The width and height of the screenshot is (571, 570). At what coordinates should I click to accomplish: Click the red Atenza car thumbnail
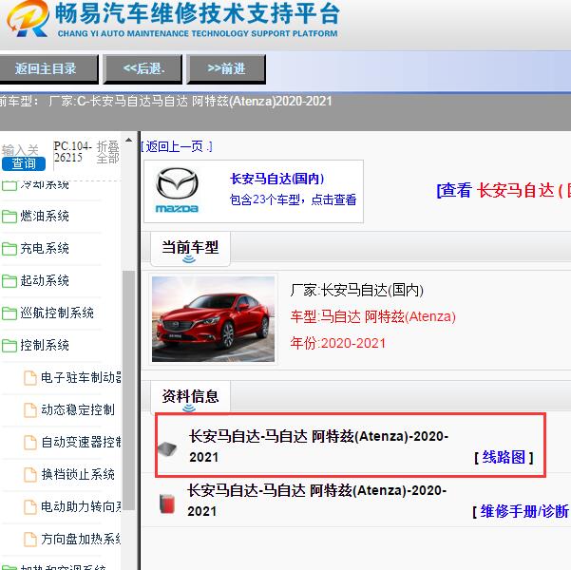tap(213, 319)
